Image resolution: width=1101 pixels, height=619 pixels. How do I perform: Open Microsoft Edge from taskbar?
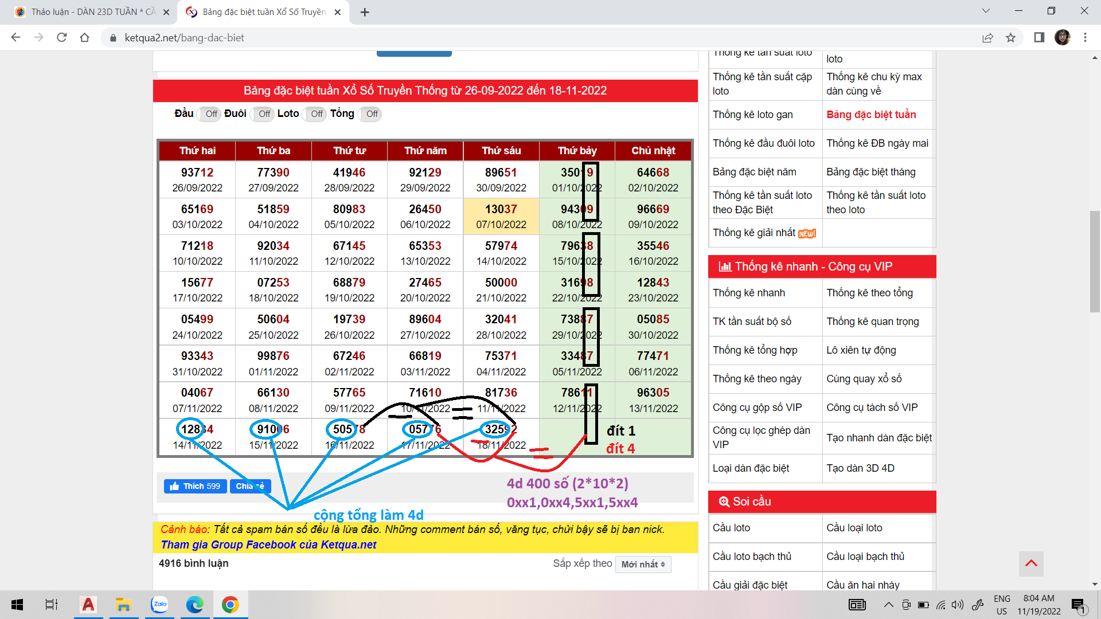pos(195,605)
